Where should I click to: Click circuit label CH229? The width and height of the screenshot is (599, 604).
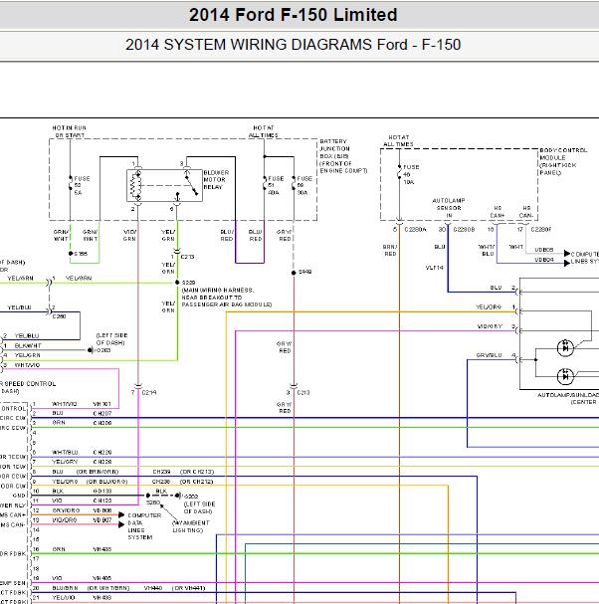pos(102,452)
